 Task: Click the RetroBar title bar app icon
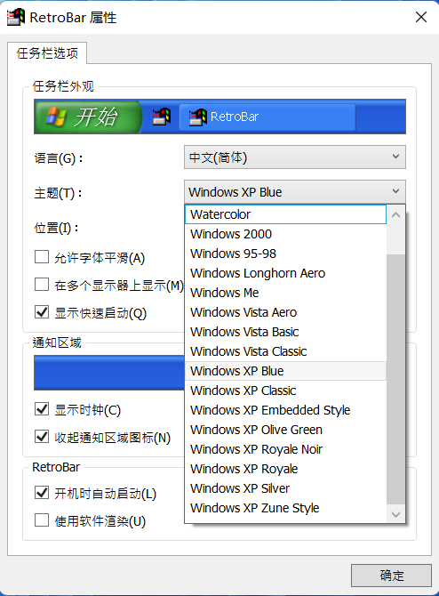[16, 17]
